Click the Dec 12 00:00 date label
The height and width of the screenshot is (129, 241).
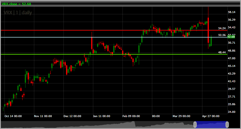tap(72, 116)
